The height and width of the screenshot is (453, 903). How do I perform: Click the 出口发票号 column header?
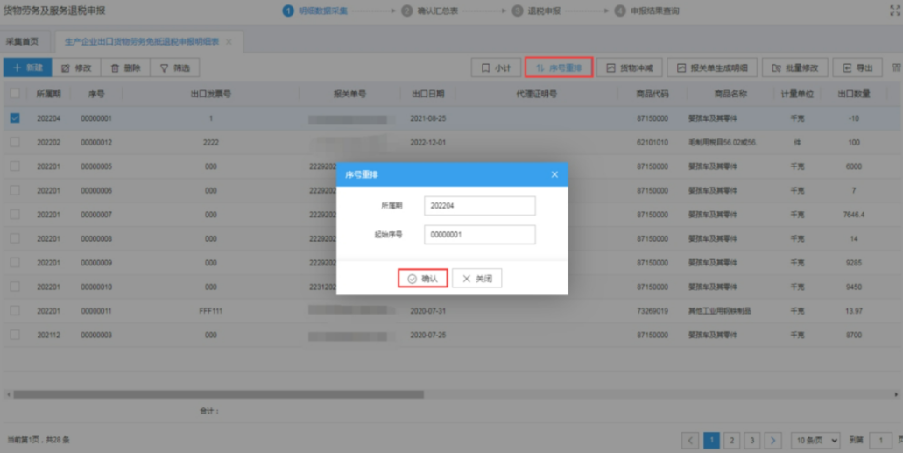211,94
